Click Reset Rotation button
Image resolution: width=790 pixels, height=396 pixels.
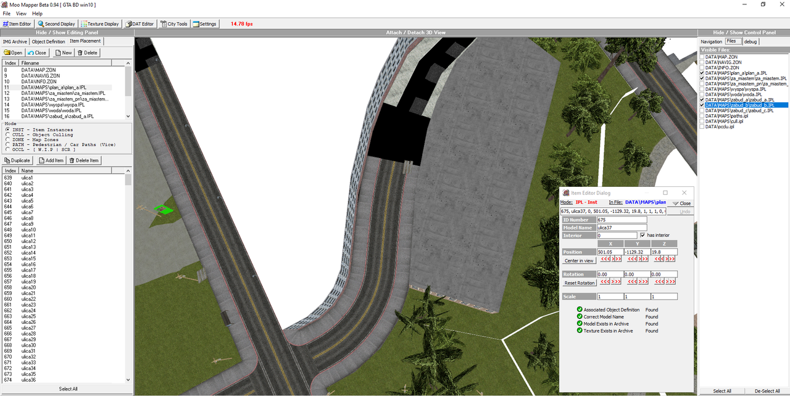pos(579,283)
